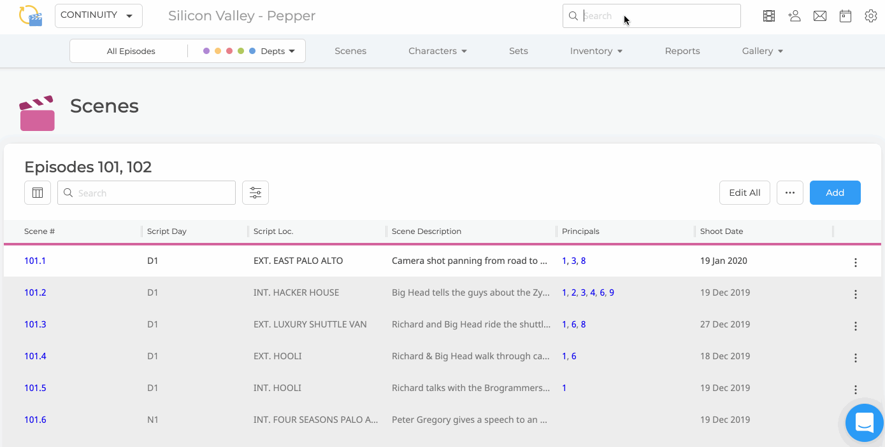This screenshot has width=885, height=447.
Task: Open scene 101.5 link
Action: (35, 388)
